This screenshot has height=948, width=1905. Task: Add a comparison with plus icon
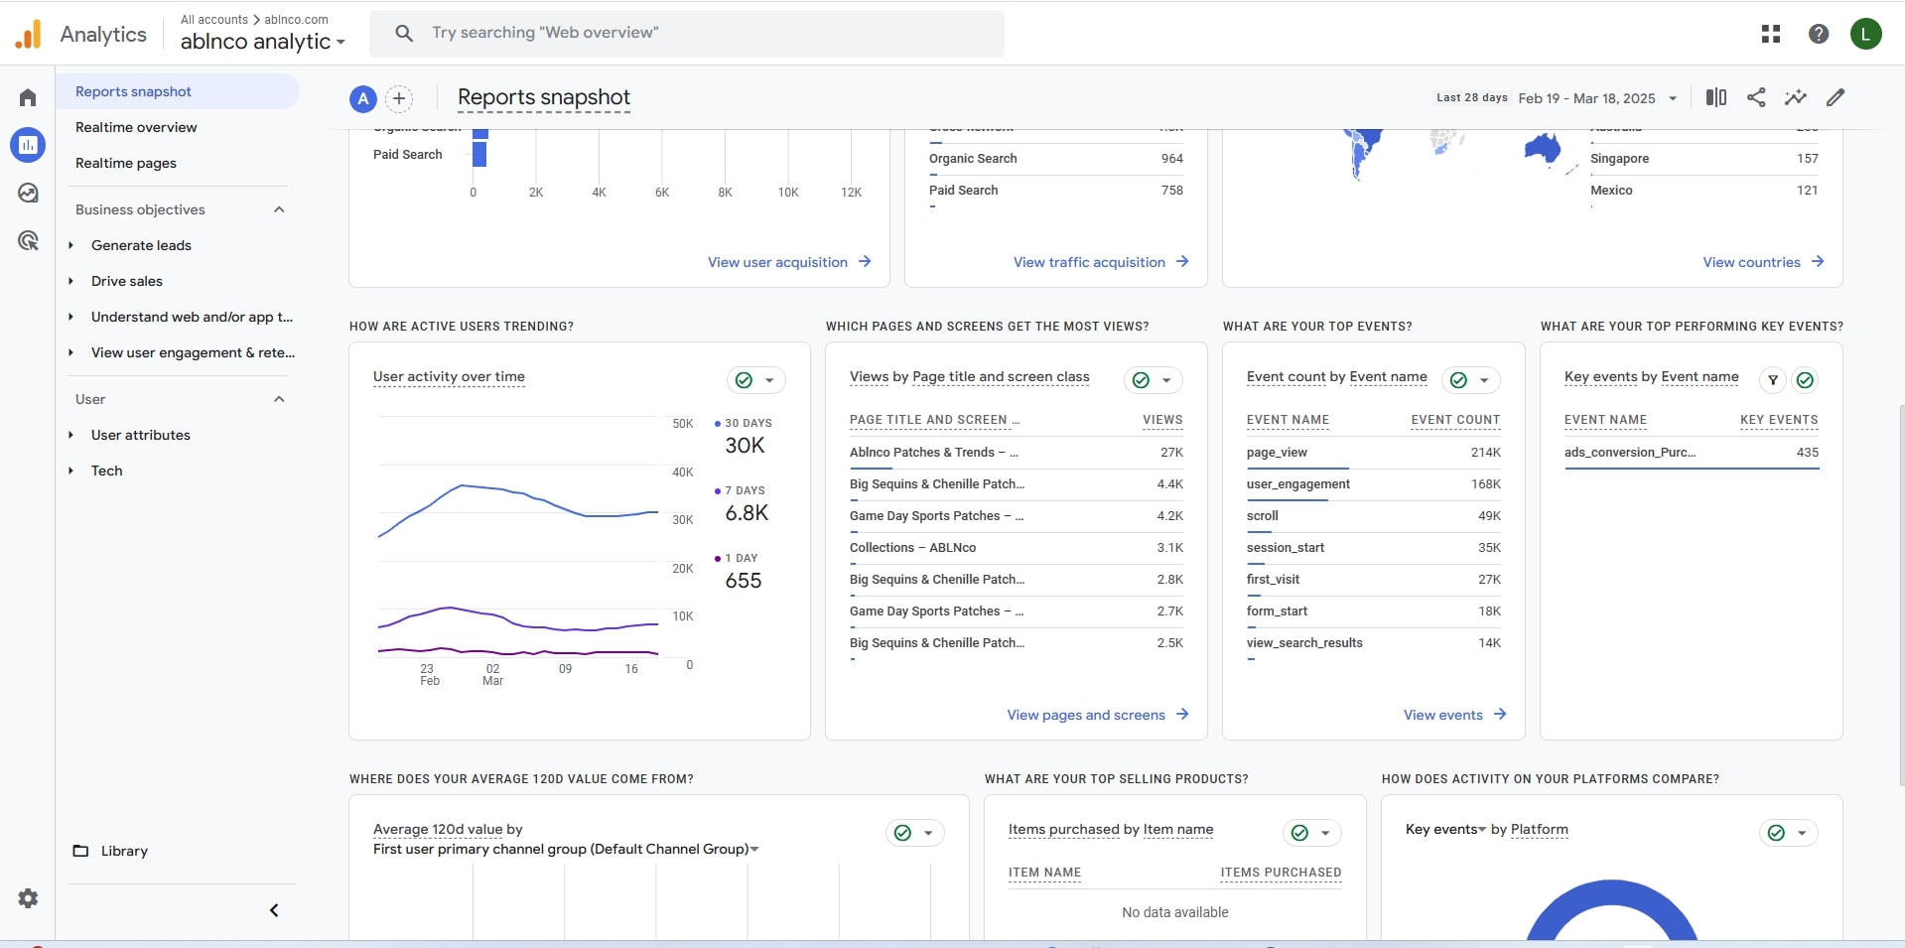(399, 98)
